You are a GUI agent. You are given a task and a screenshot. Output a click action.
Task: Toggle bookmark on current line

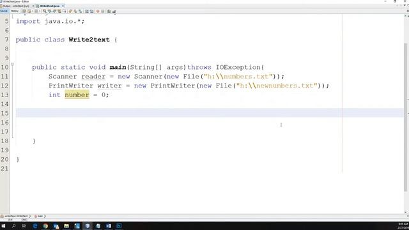[x=81, y=11]
